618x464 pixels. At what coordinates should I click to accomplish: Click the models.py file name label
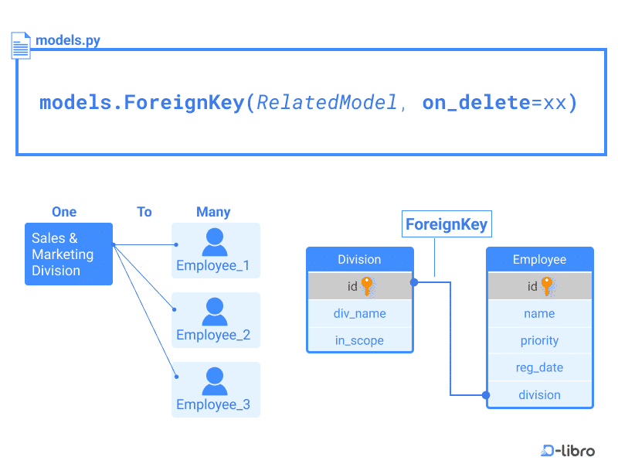tap(68, 40)
